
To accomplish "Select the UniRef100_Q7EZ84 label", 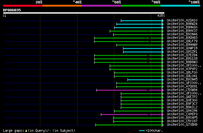I will [182, 55].
